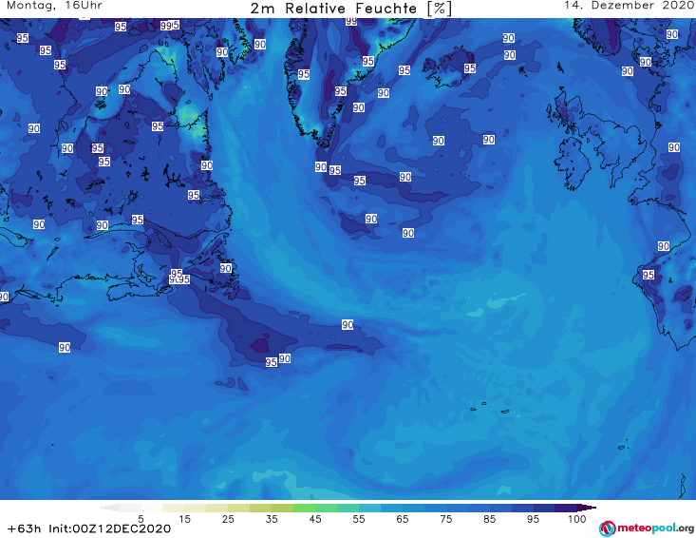Click the '65' tick label on the color scale

403,519
